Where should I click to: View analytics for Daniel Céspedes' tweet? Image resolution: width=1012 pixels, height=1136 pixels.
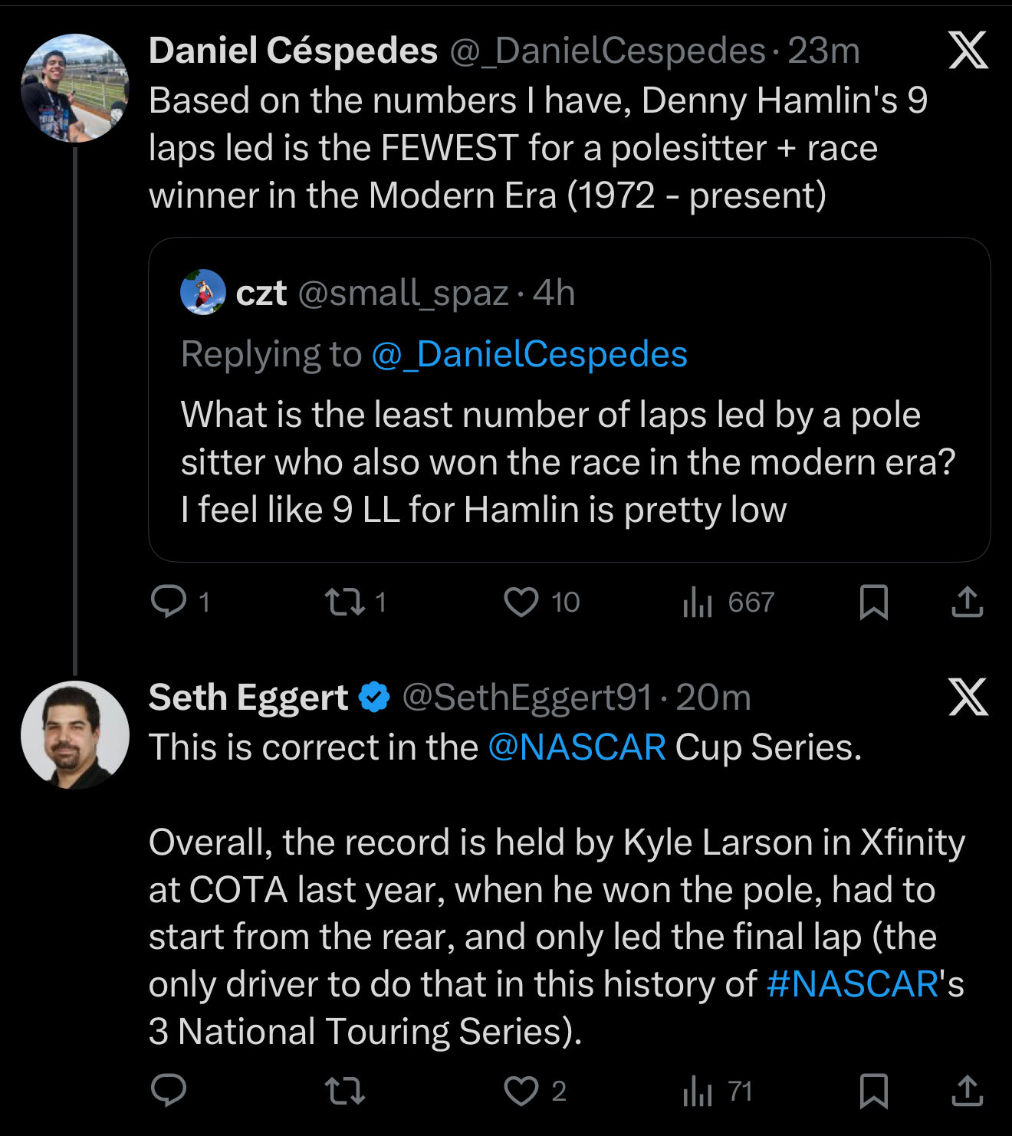tap(698, 602)
